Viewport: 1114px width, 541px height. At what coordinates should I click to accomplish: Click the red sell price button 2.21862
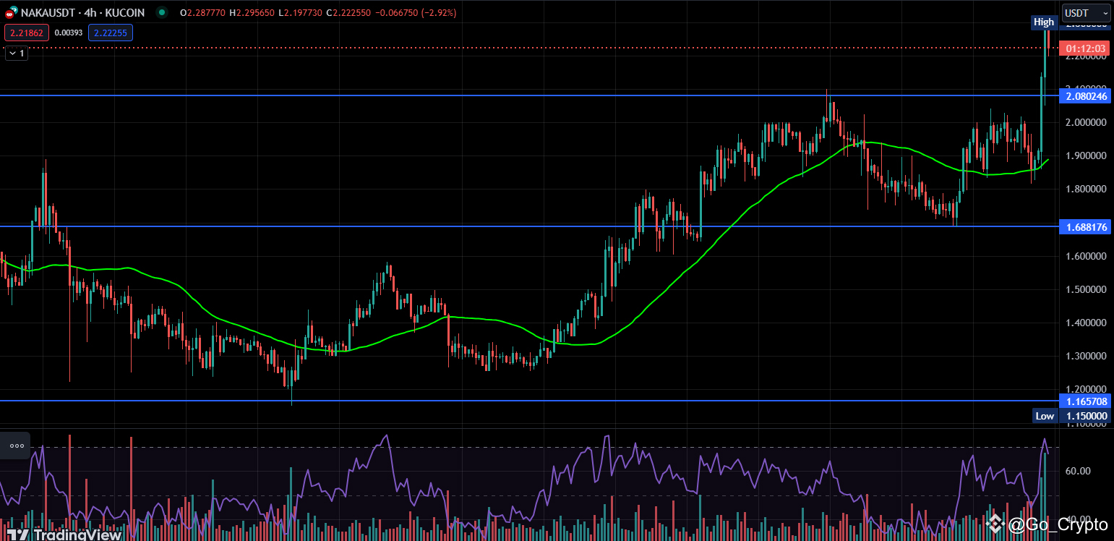(27, 32)
